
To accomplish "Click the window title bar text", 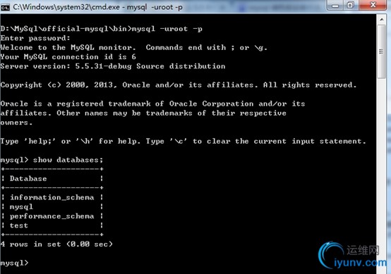I will pos(97,7).
